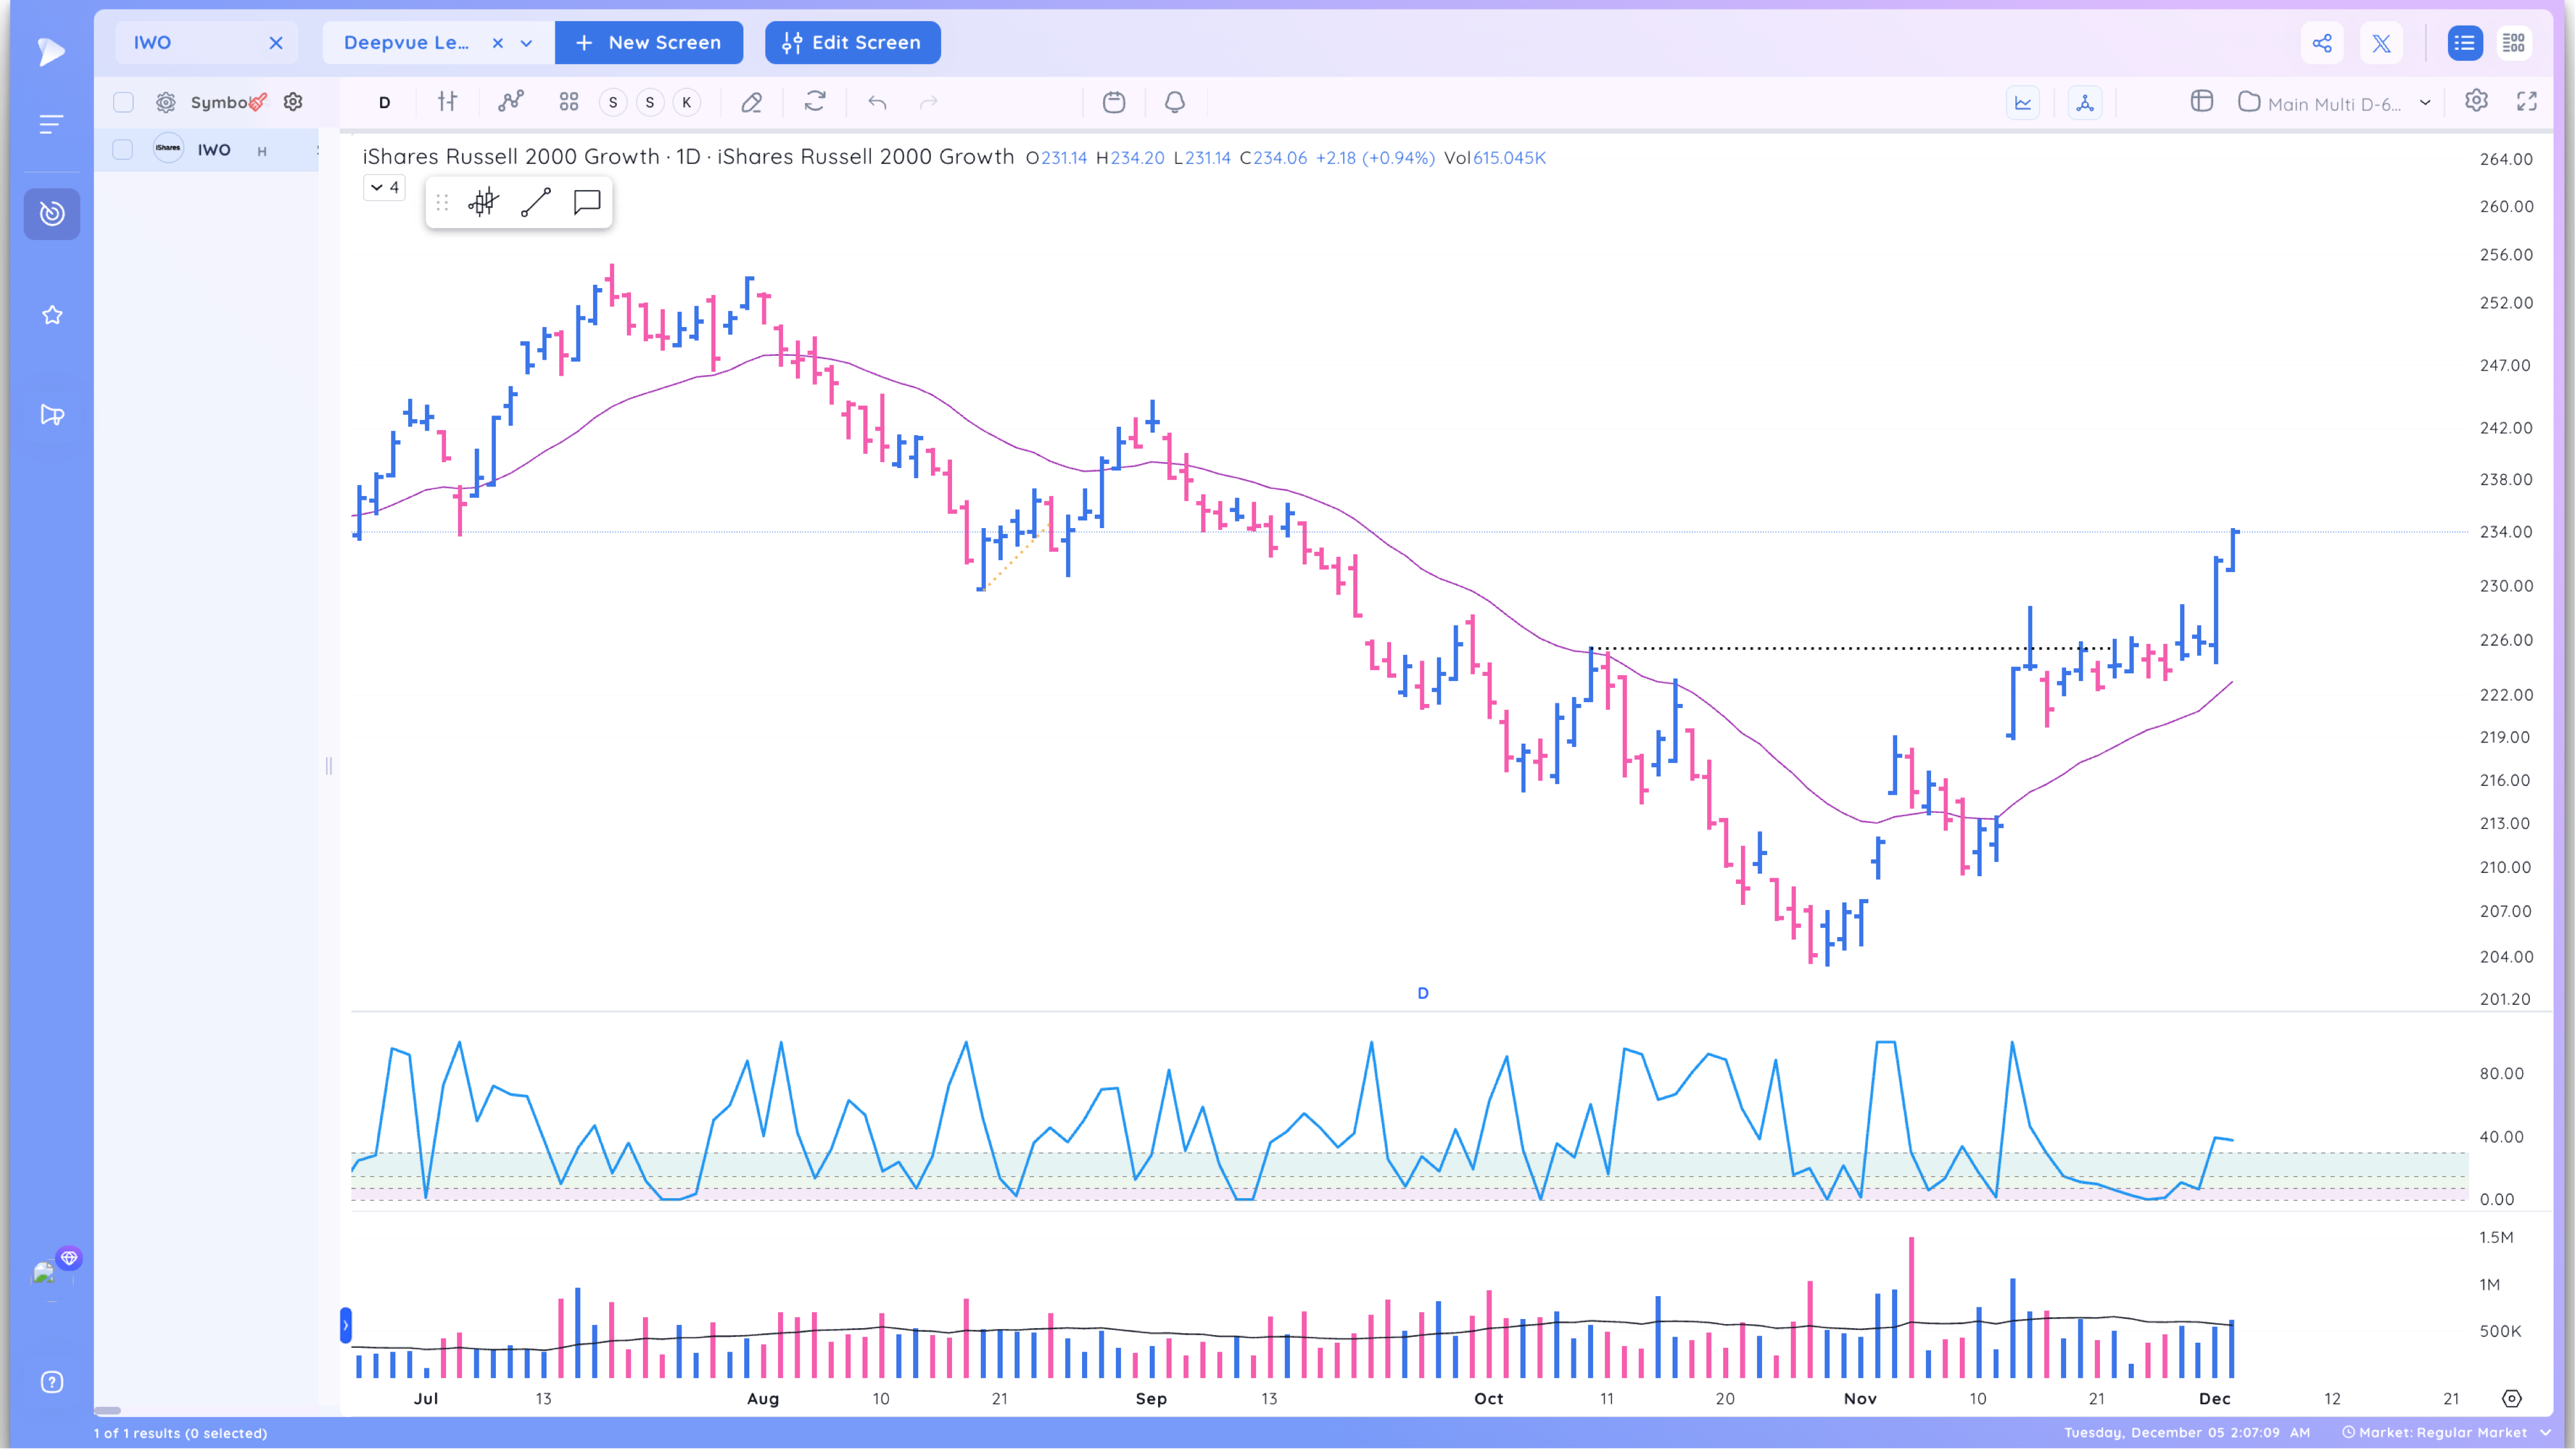Open the flag play icon in sidebar

click(x=52, y=414)
